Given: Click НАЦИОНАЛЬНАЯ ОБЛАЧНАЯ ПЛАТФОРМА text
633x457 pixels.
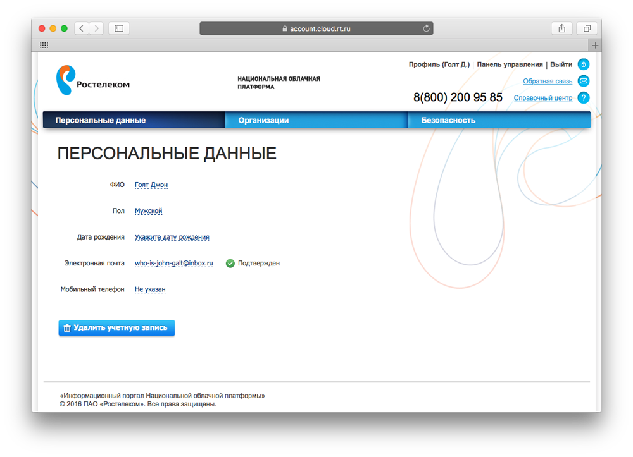Looking at the screenshot, I should tap(279, 83).
